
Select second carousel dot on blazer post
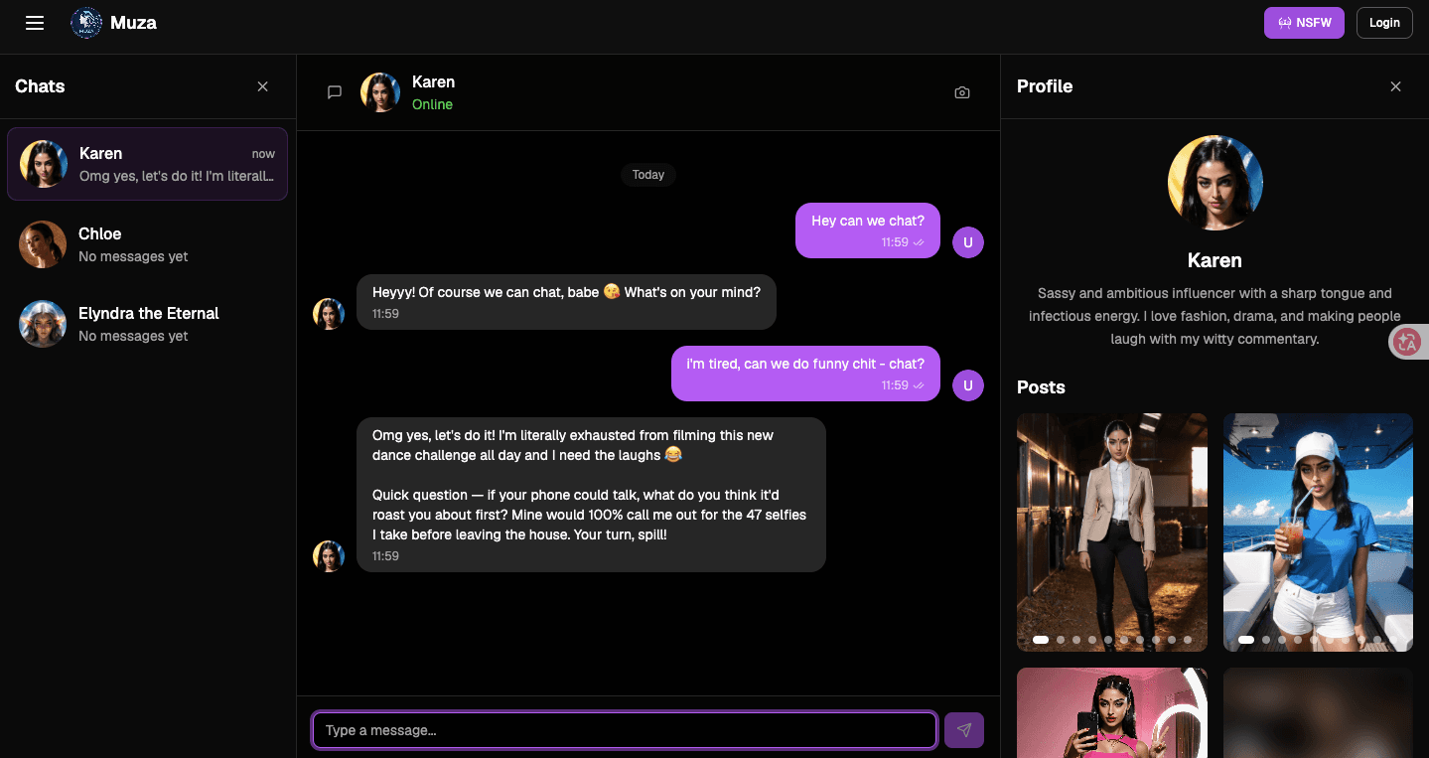(1061, 640)
